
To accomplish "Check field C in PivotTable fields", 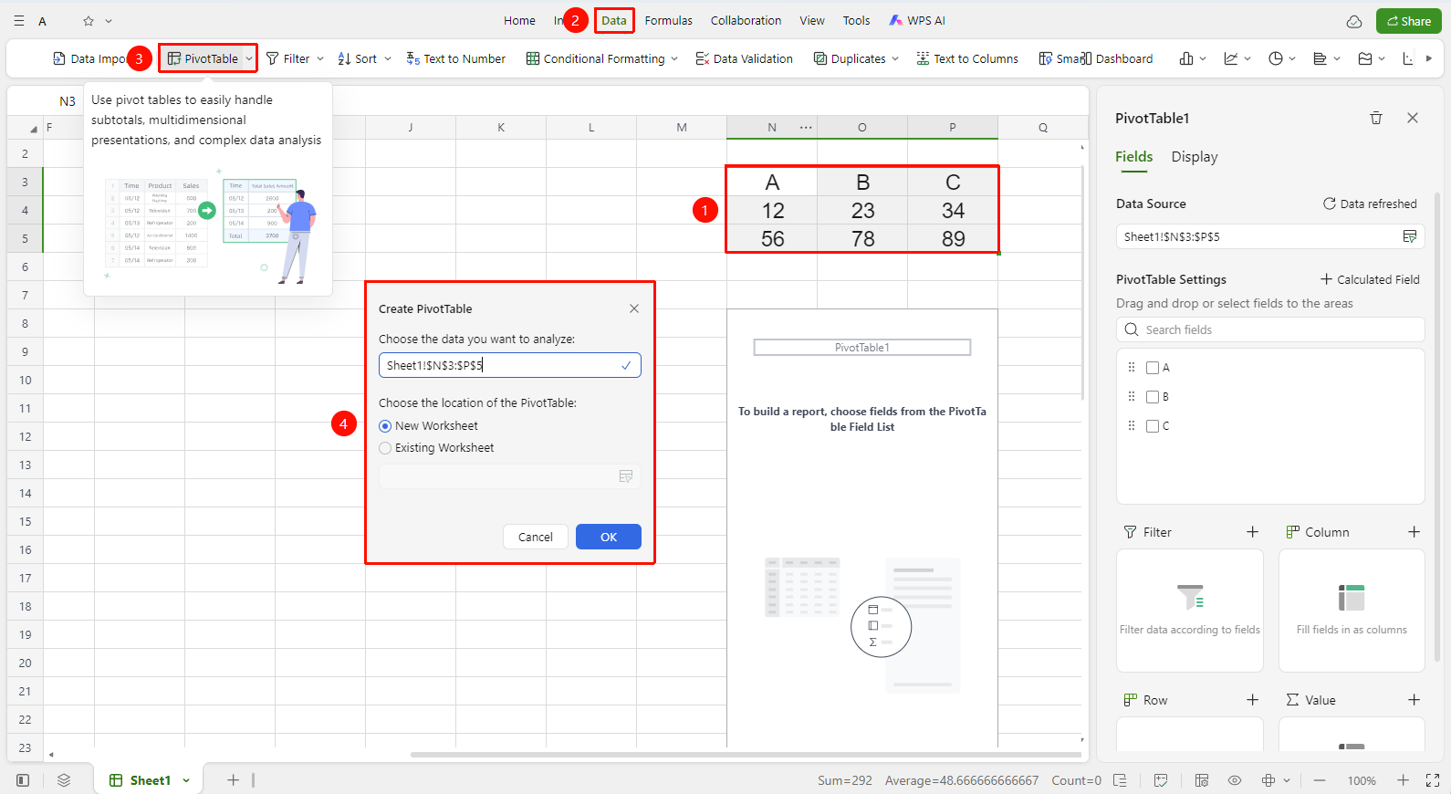I will (x=1153, y=426).
